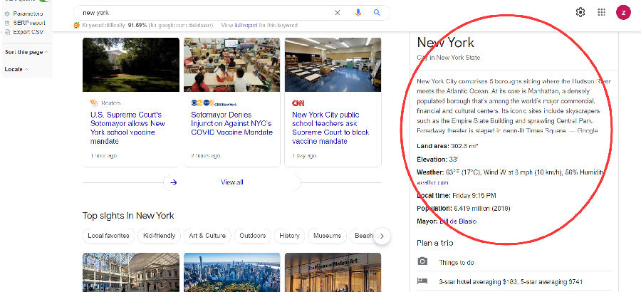Follow the weather.com link
Screen dimensions: 641x292
point(432,182)
